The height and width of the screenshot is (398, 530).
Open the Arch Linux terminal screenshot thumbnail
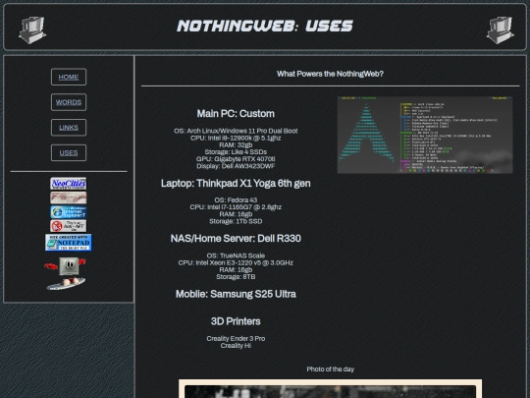(x=425, y=135)
